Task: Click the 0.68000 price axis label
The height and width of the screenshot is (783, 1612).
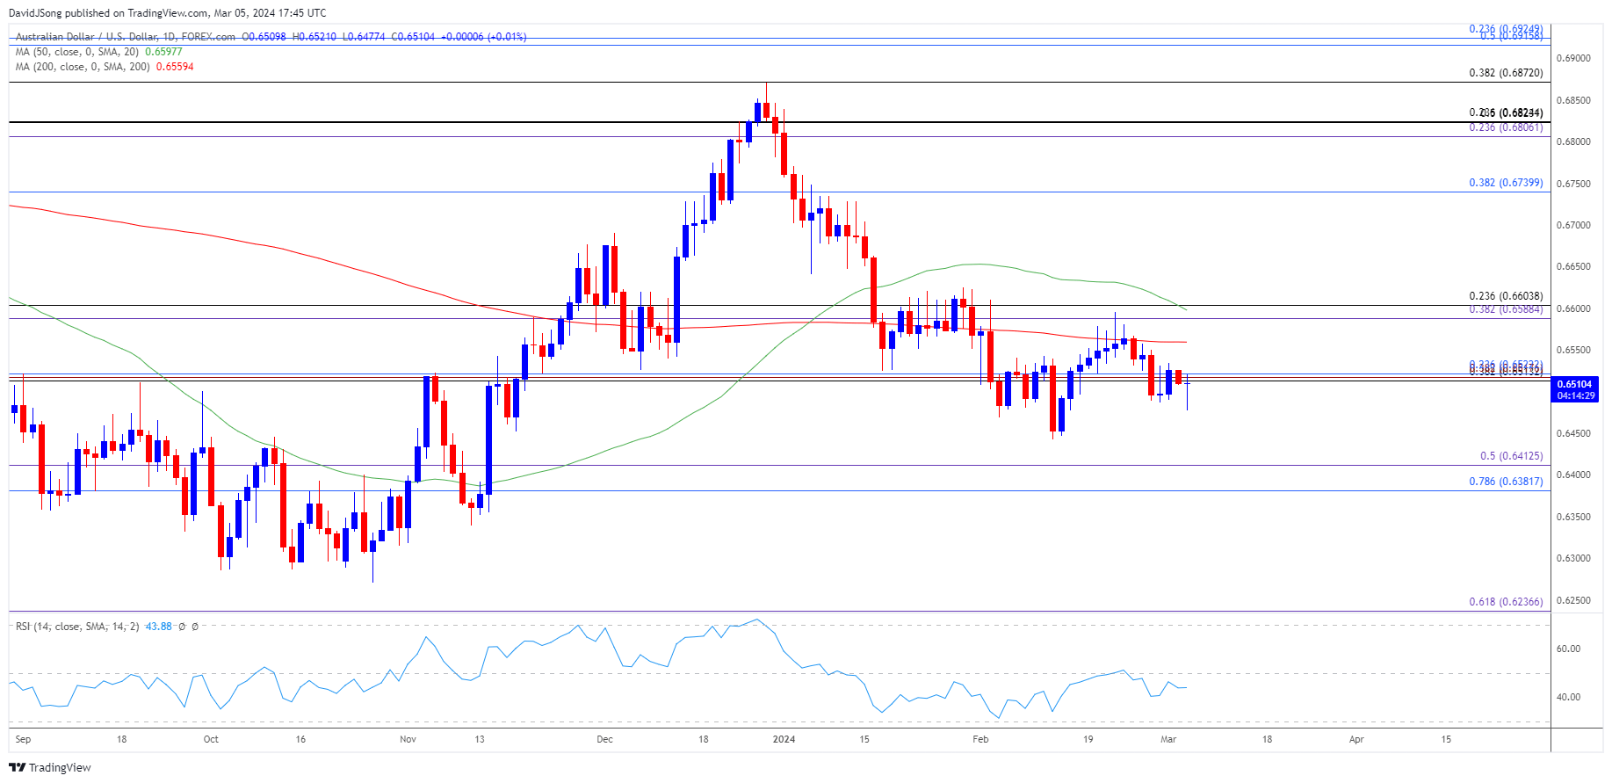Action: (1573, 142)
